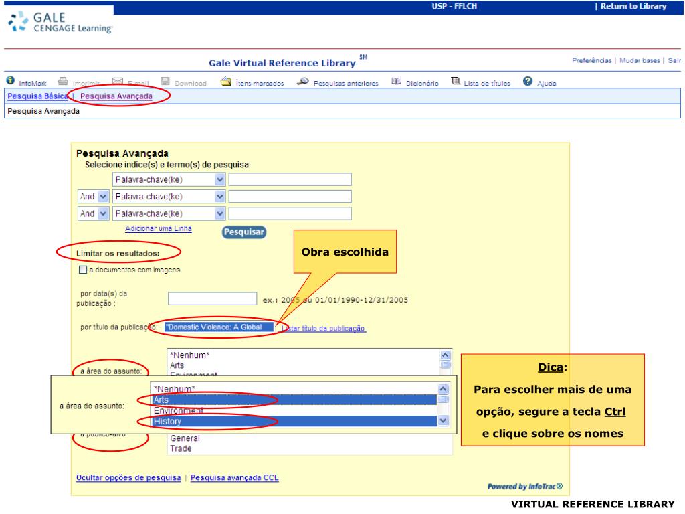
Task: Click the first search term field
Action: (290, 179)
